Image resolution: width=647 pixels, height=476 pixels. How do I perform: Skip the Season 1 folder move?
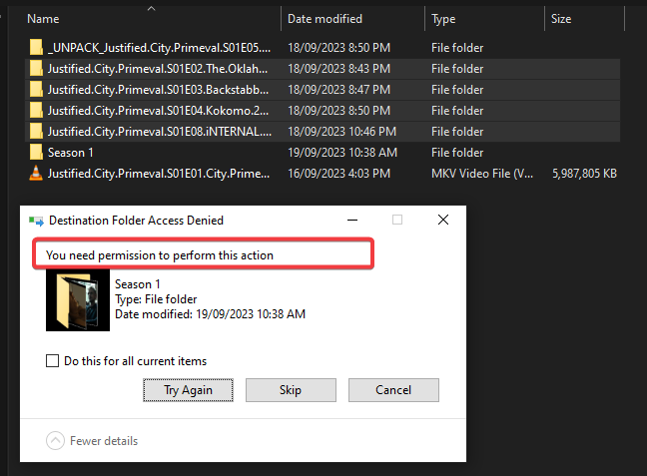point(291,390)
